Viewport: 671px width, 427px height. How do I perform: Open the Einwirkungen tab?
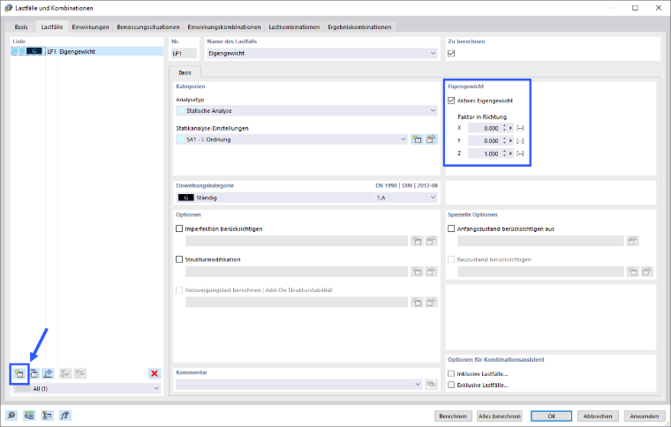tap(90, 27)
